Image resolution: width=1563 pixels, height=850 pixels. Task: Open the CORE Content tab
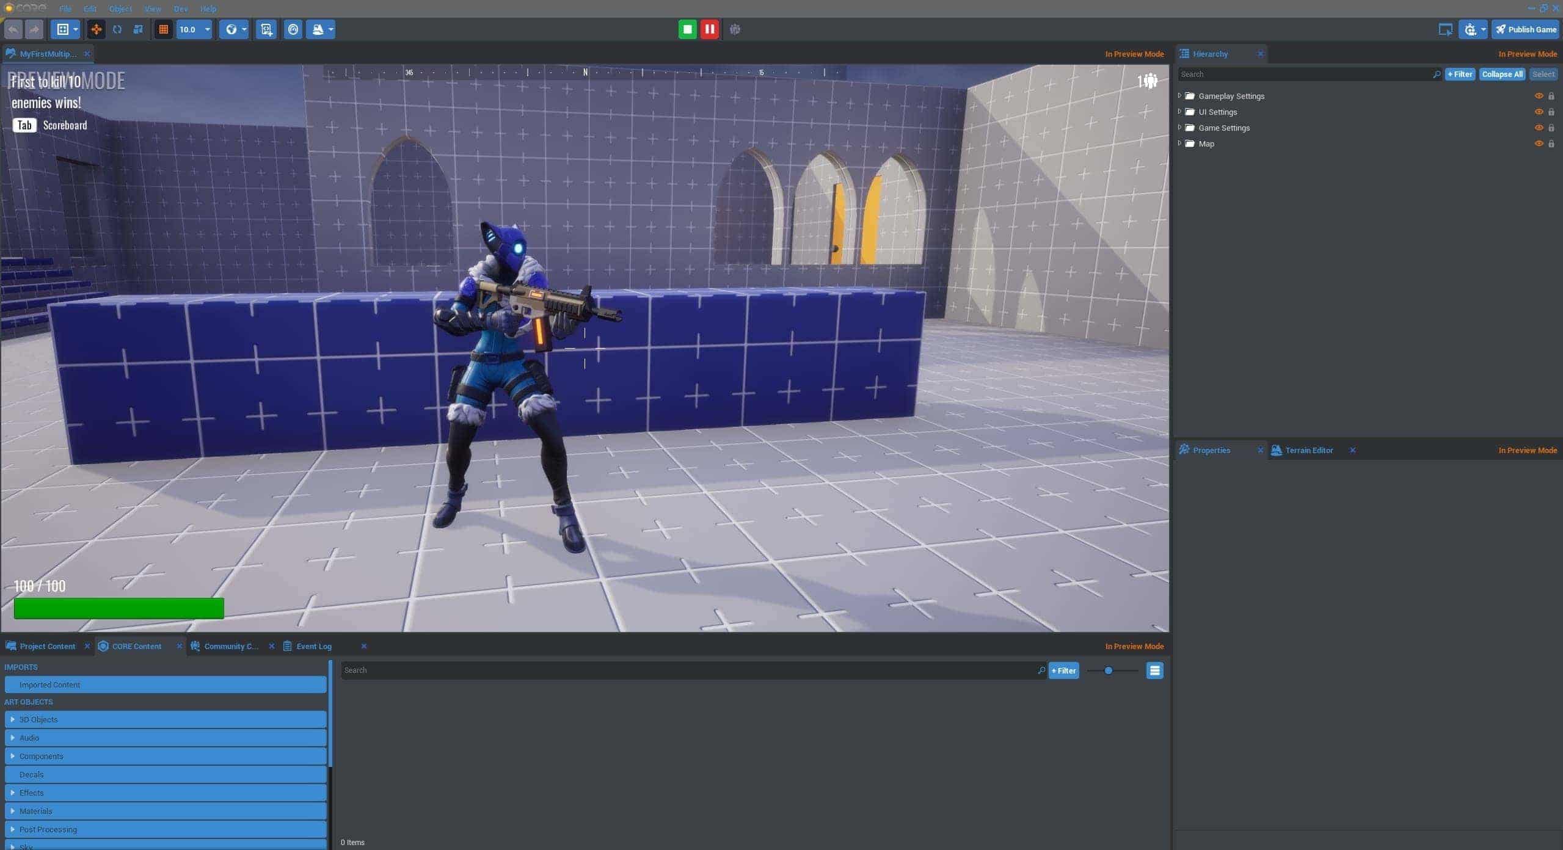(x=136, y=646)
